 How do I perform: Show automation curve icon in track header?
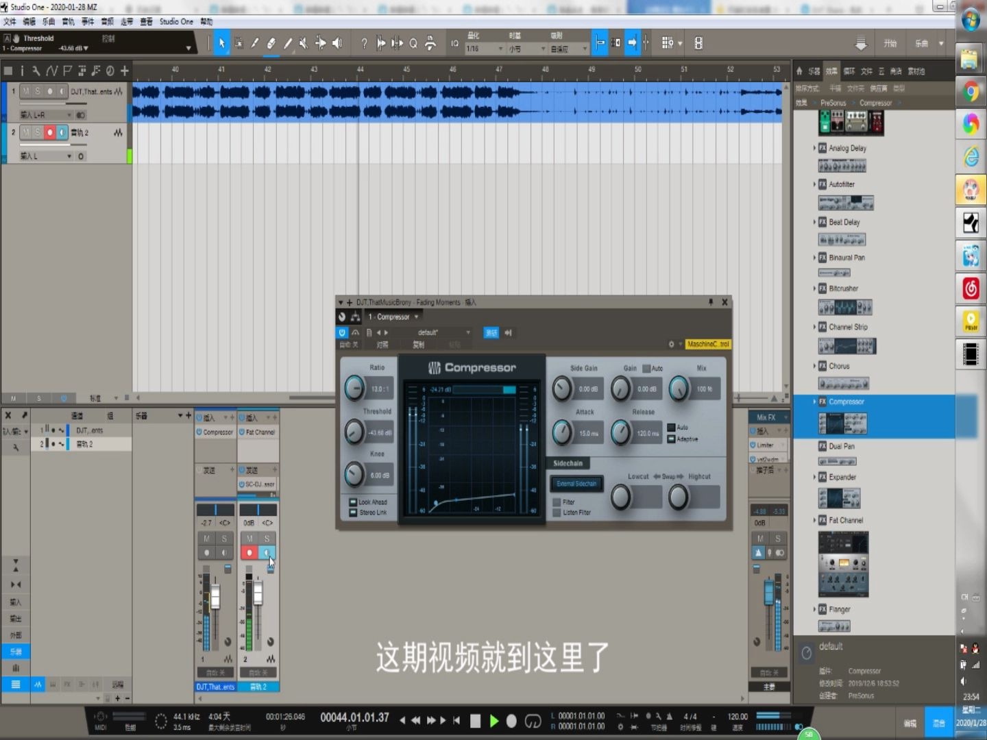pos(52,71)
